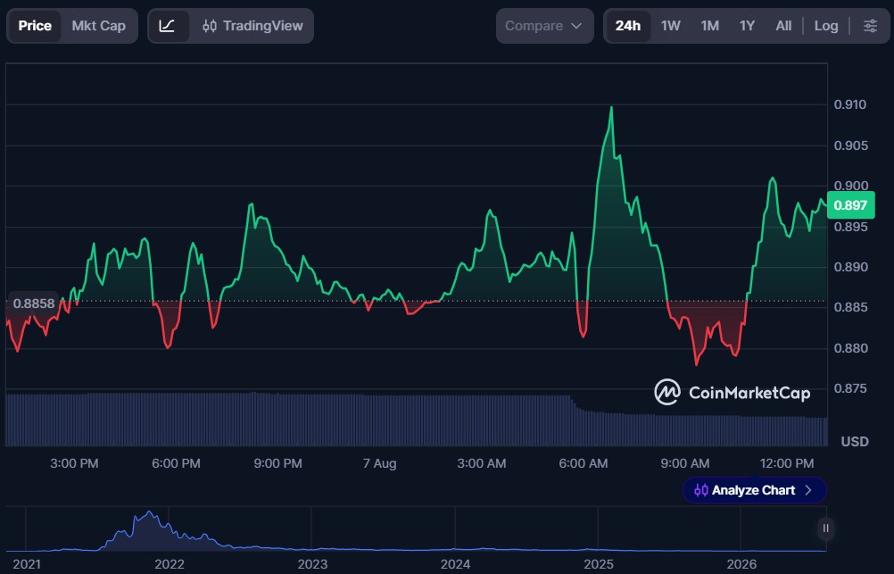Image resolution: width=894 pixels, height=574 pixels.
Task: Click the highest price peak on chart
Action: tap(611, 107)
